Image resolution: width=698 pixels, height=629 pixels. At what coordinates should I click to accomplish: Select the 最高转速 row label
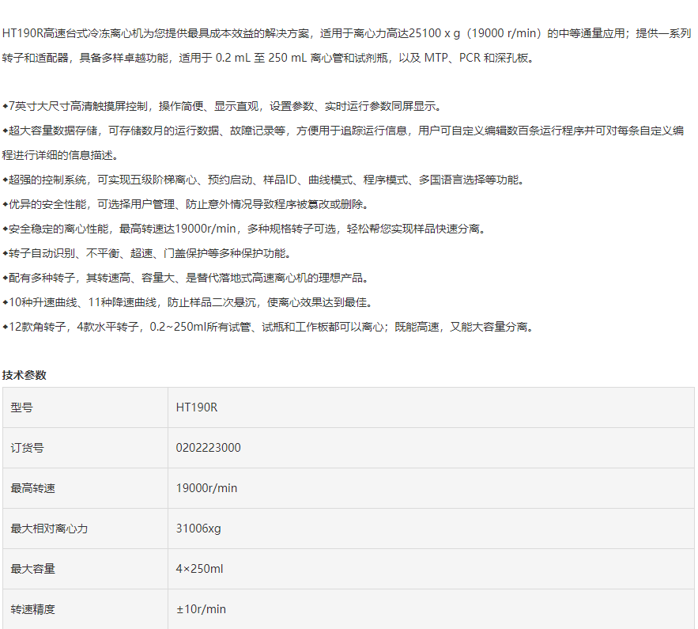pyautogui.click(x=33, y=488)
